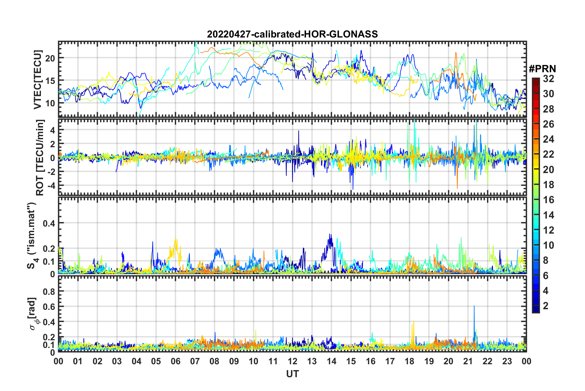Click the UT axis hour label 23

pos(507,361)
